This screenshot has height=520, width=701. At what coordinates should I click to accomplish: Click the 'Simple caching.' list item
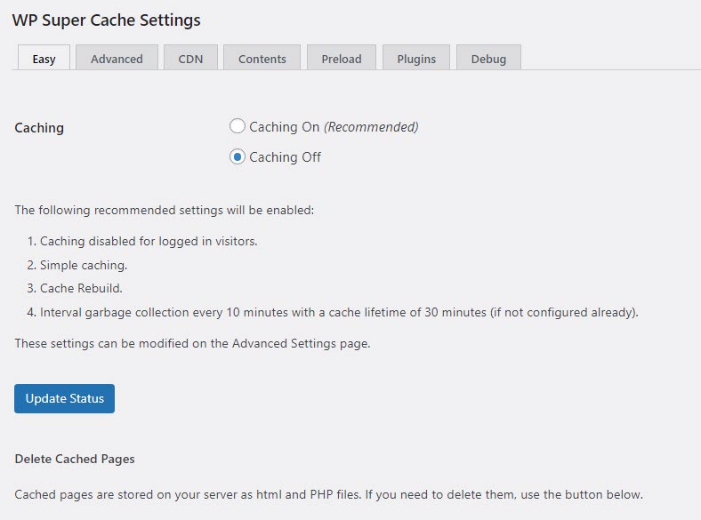pyautogui.click(x=84, y=265)
